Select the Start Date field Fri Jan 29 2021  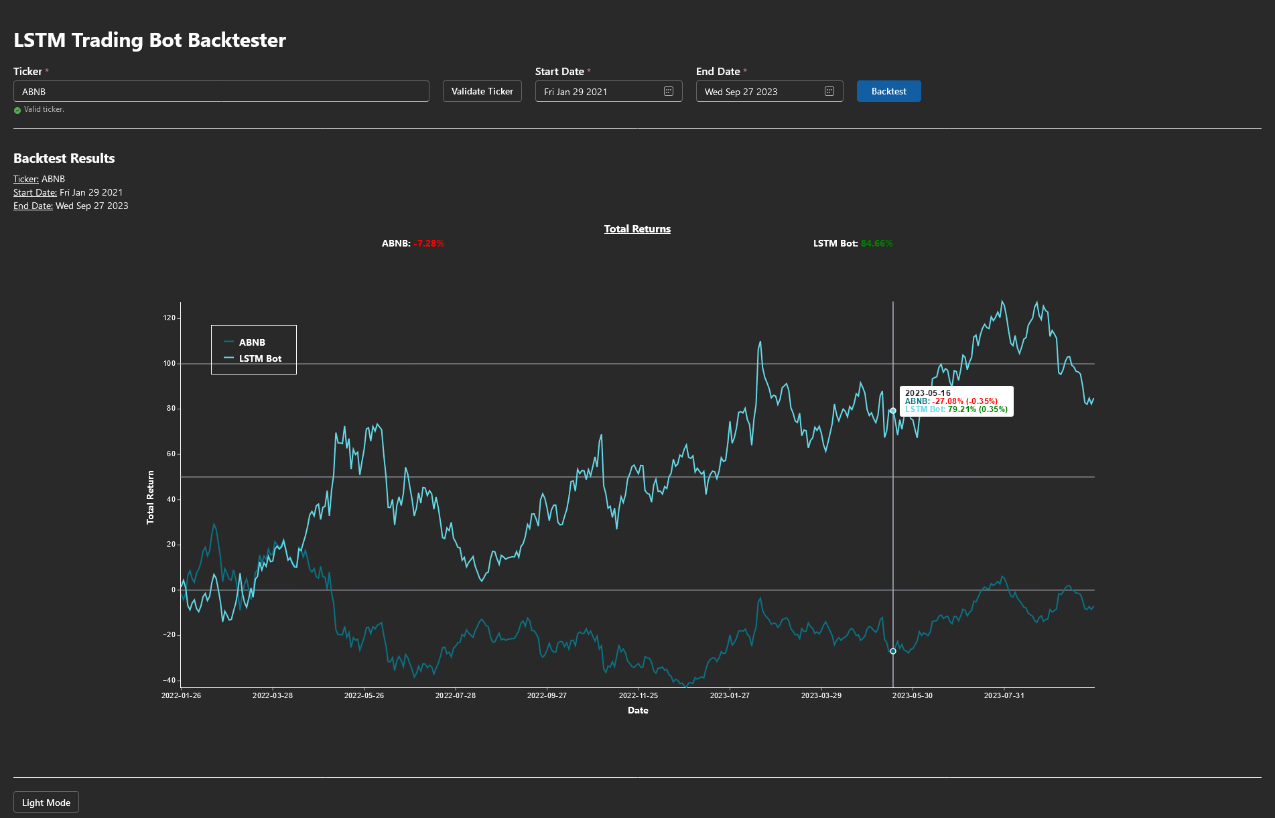(x=609, y=91)
